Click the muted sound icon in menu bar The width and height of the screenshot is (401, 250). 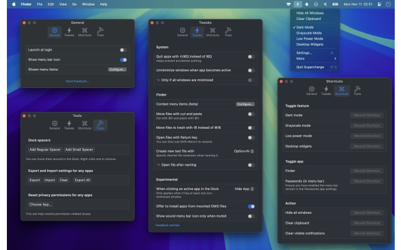pos(325,4)
